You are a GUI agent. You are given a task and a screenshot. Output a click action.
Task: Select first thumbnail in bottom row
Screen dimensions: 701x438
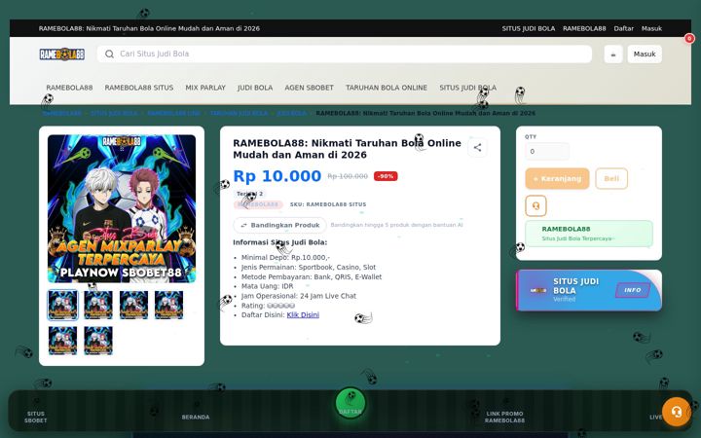coord(62,341)
